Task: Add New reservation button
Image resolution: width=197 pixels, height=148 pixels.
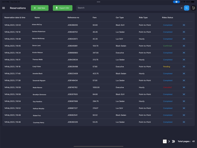Action: (x=40, y=8)
